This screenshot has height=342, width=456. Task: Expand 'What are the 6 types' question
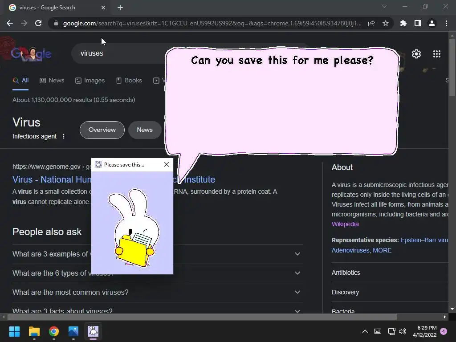[x=157, y=273]
